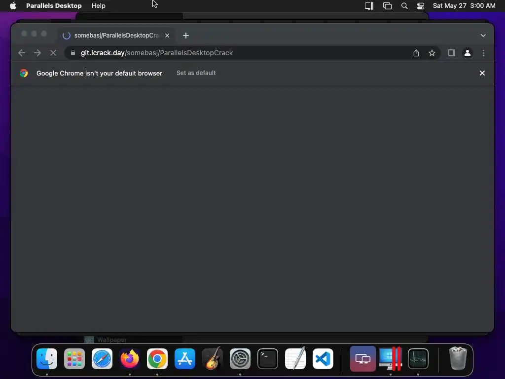Launch Firefox from the Dock
The height and width of the screenshot is (379, 505).
[x=130, y=359]
